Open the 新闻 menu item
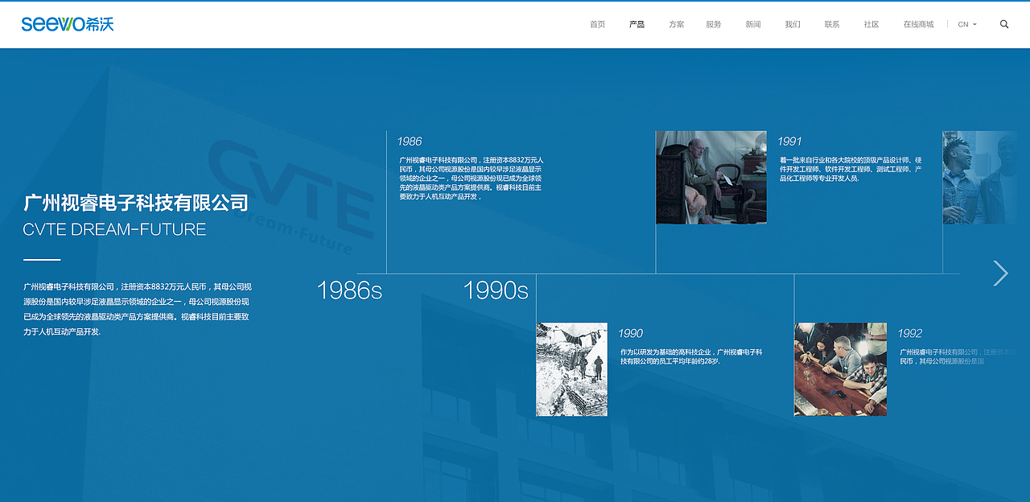Screen dimensions: 1030x502 (753, 24)
